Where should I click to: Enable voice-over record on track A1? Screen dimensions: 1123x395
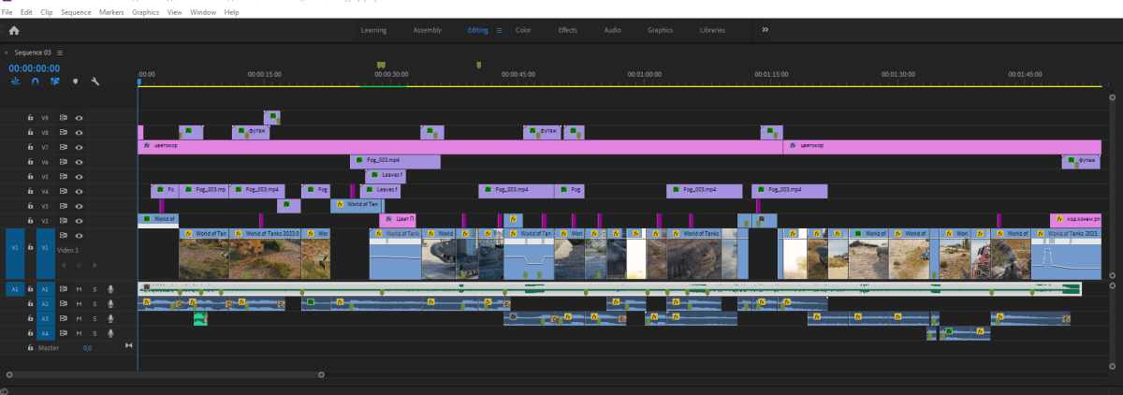[x=110, y=289]
